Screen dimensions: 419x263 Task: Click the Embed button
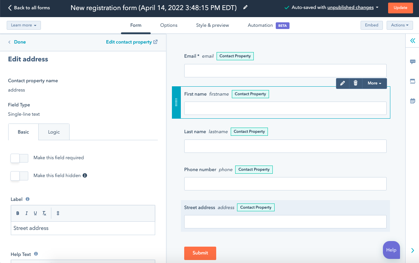371,25
